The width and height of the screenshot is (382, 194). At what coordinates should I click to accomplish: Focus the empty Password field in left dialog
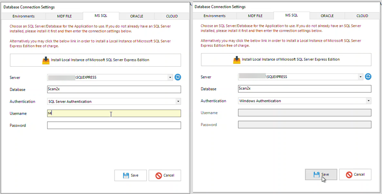pyautogui.click(x=114, y=125)
